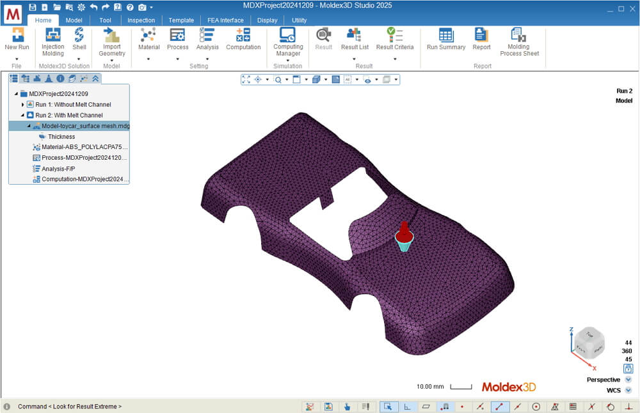The height and width of the screenshot is (413, 640).
Task: Toggle the axis angle snap in status bar
Action: tap(407, 407)
